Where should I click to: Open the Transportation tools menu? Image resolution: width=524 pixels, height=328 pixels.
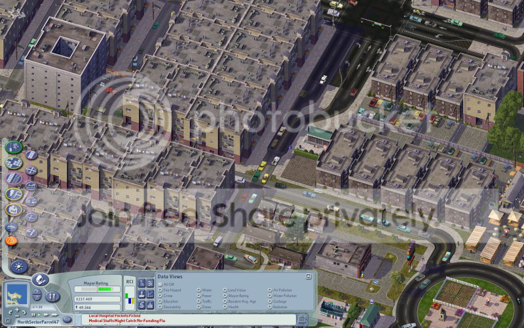13,178
